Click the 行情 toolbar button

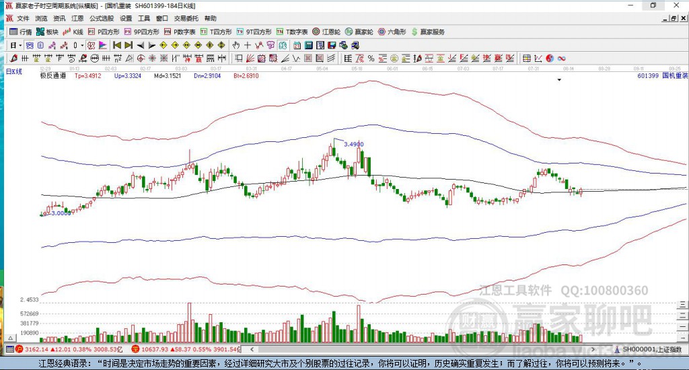(21, 32)
